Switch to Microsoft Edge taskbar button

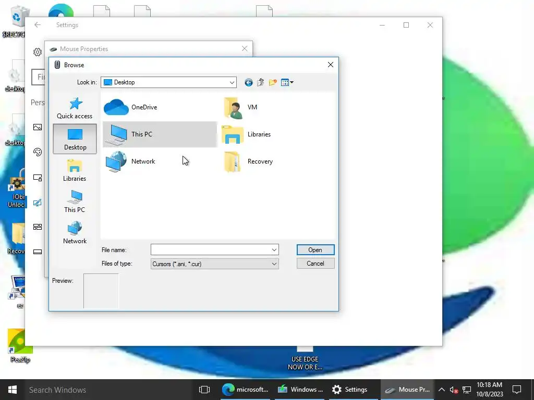point(245,390)
